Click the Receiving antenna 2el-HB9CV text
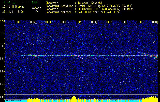This screenshot has width=160, height=102. pyautogui.click(x=99, y=12)
